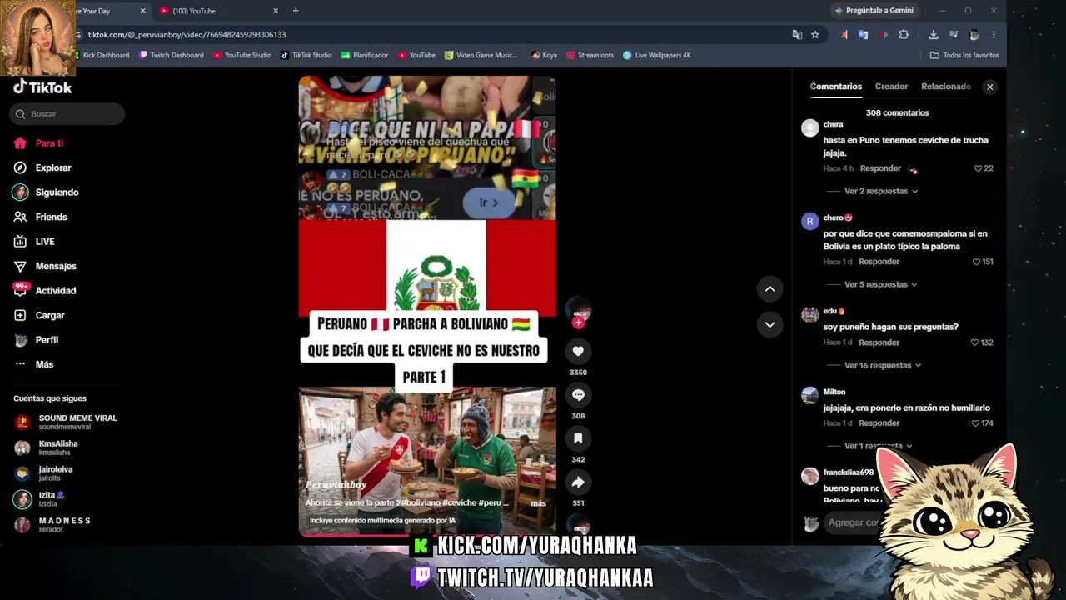Like chura's comment with 22 likes
Viewport: 1066px width, 600px height.
click(x=979, y=168)
